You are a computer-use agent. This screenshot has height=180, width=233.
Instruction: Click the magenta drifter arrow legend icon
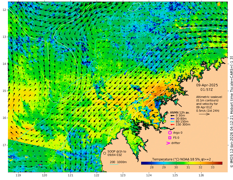coord(168,143)
